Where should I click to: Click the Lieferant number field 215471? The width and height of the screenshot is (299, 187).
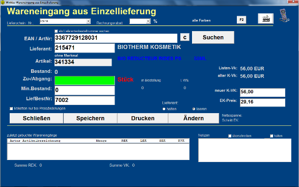(x=85, y=48)
